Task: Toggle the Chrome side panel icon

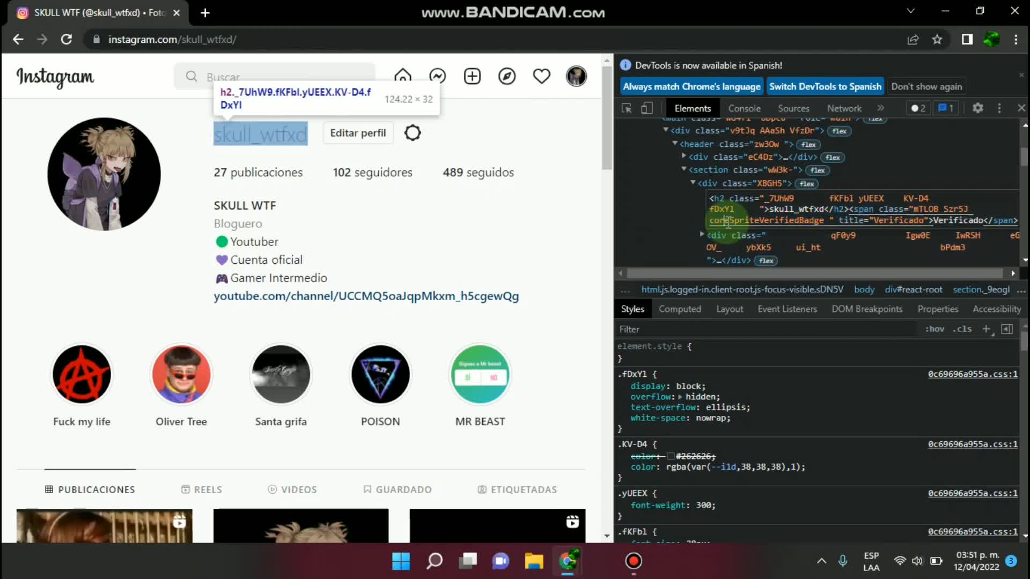Action: click(967, 39)
